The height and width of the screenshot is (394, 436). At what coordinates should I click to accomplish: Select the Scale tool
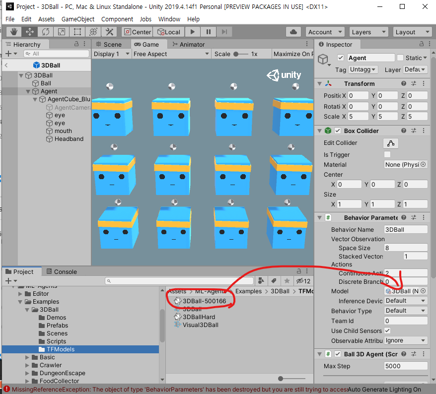pyautogui.click(x=62, y=32)
